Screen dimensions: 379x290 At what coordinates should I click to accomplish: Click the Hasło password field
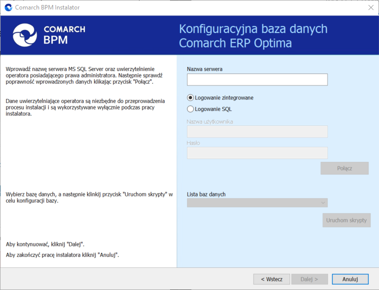point(257,152)
